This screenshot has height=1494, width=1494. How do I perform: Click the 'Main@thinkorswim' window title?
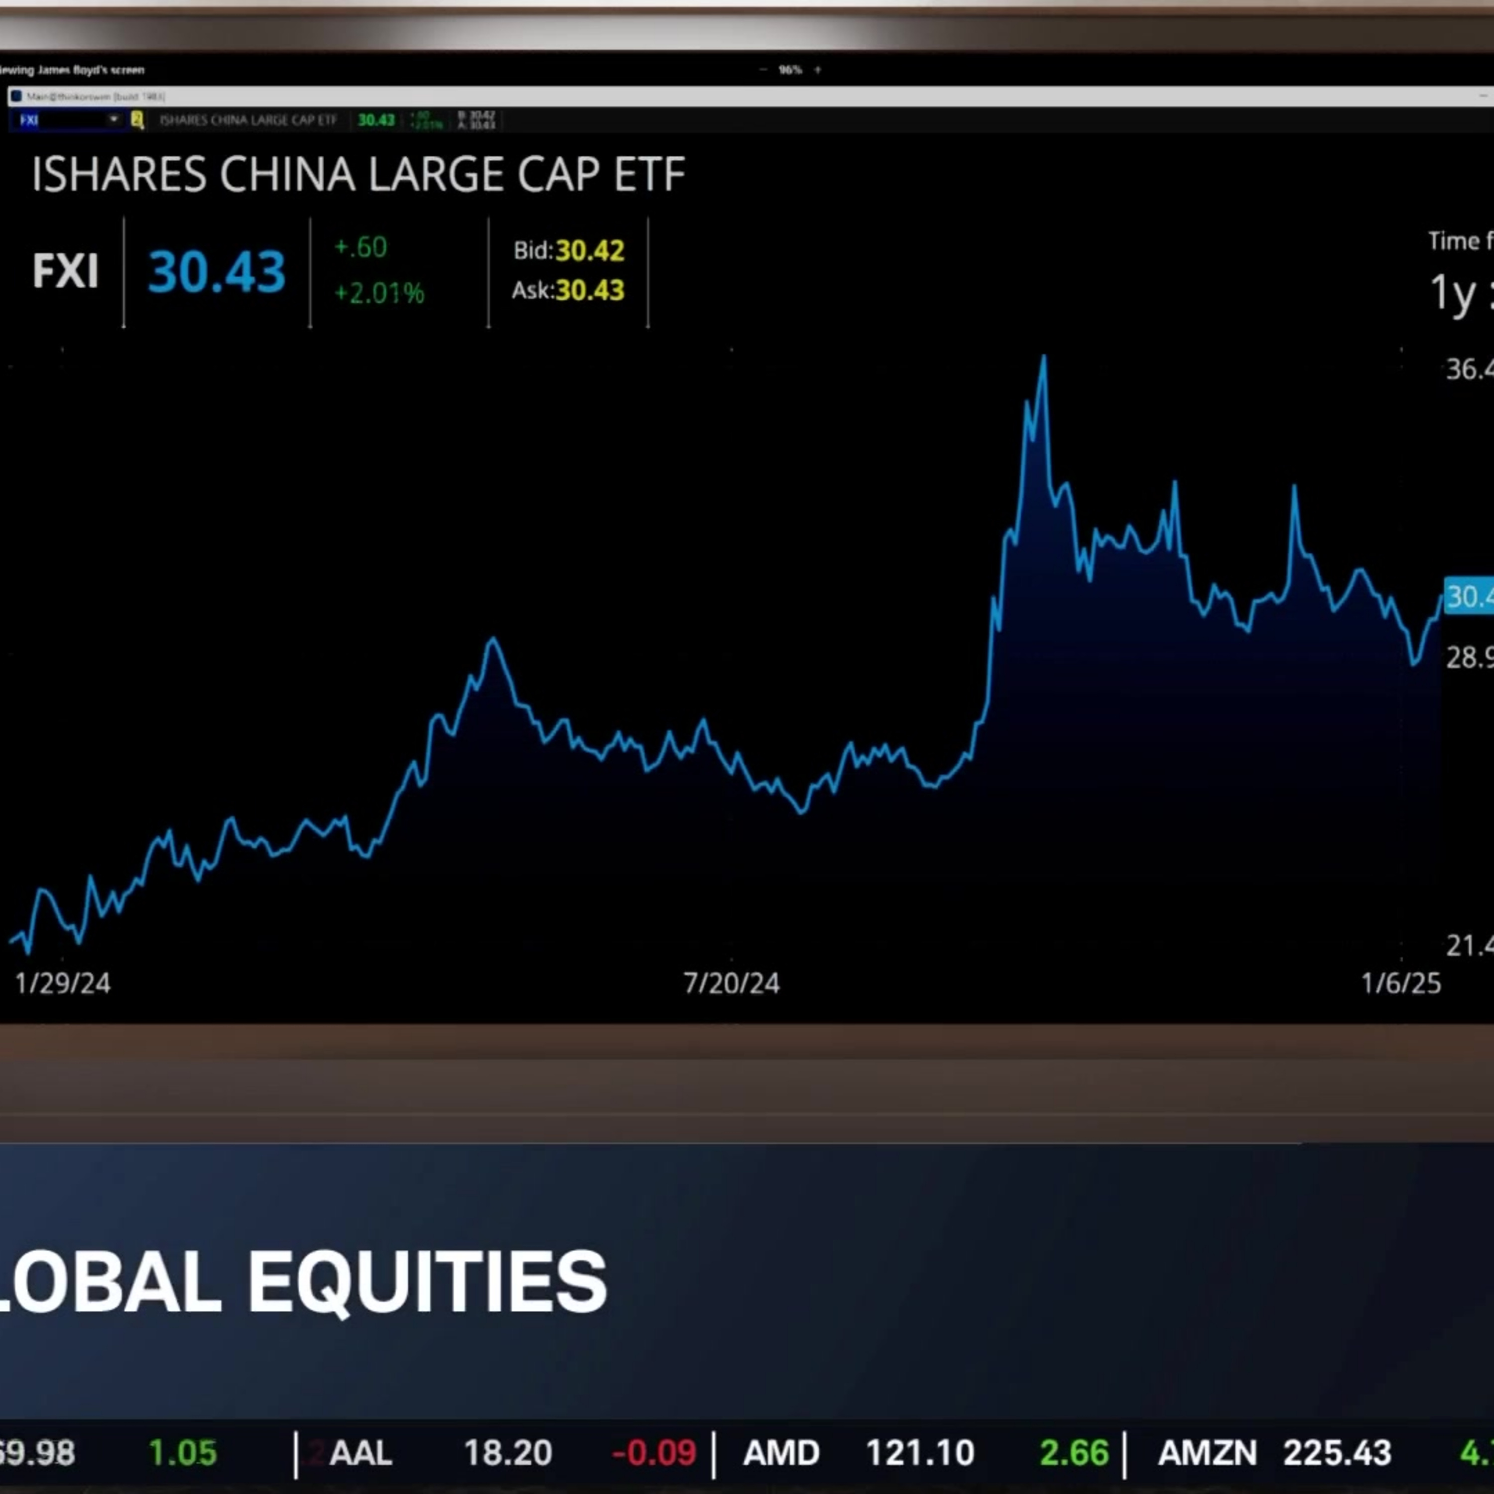click(96, 97)
